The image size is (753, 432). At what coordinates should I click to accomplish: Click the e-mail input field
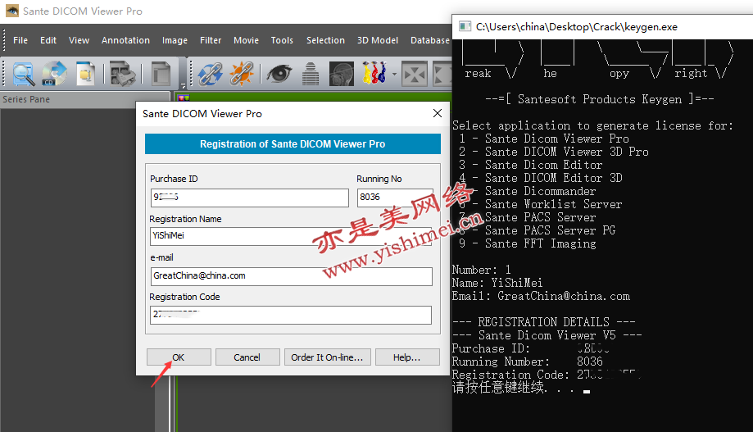coord(291,276)
